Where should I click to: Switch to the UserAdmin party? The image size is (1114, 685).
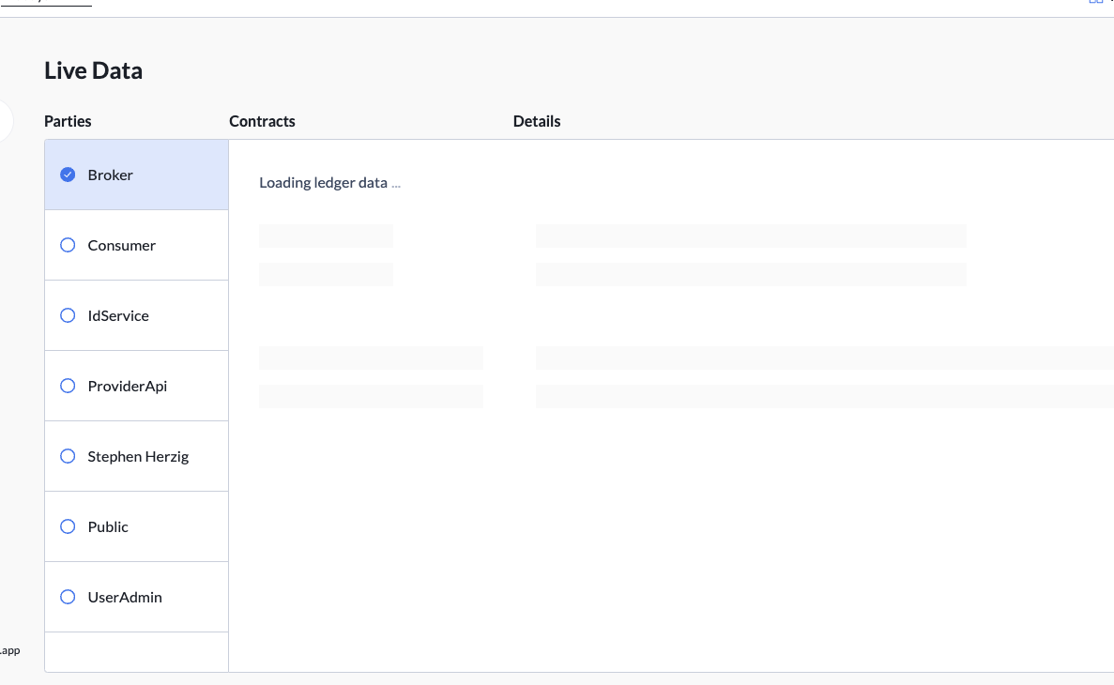[x=125, y=597]
